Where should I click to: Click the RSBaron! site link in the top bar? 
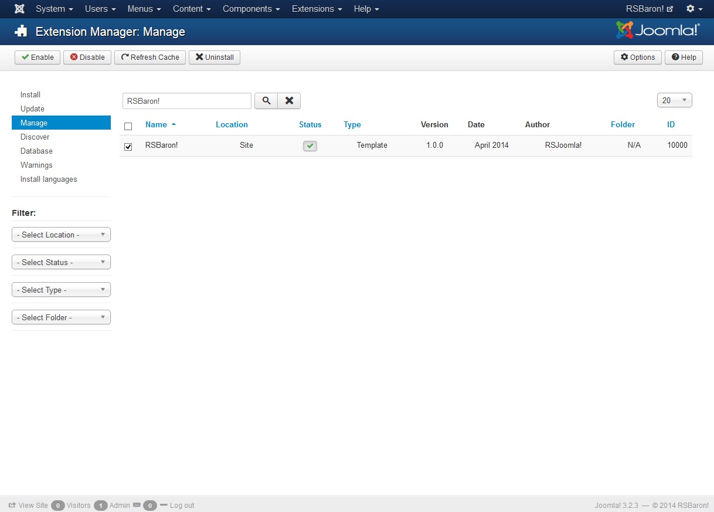coord(650,9)
